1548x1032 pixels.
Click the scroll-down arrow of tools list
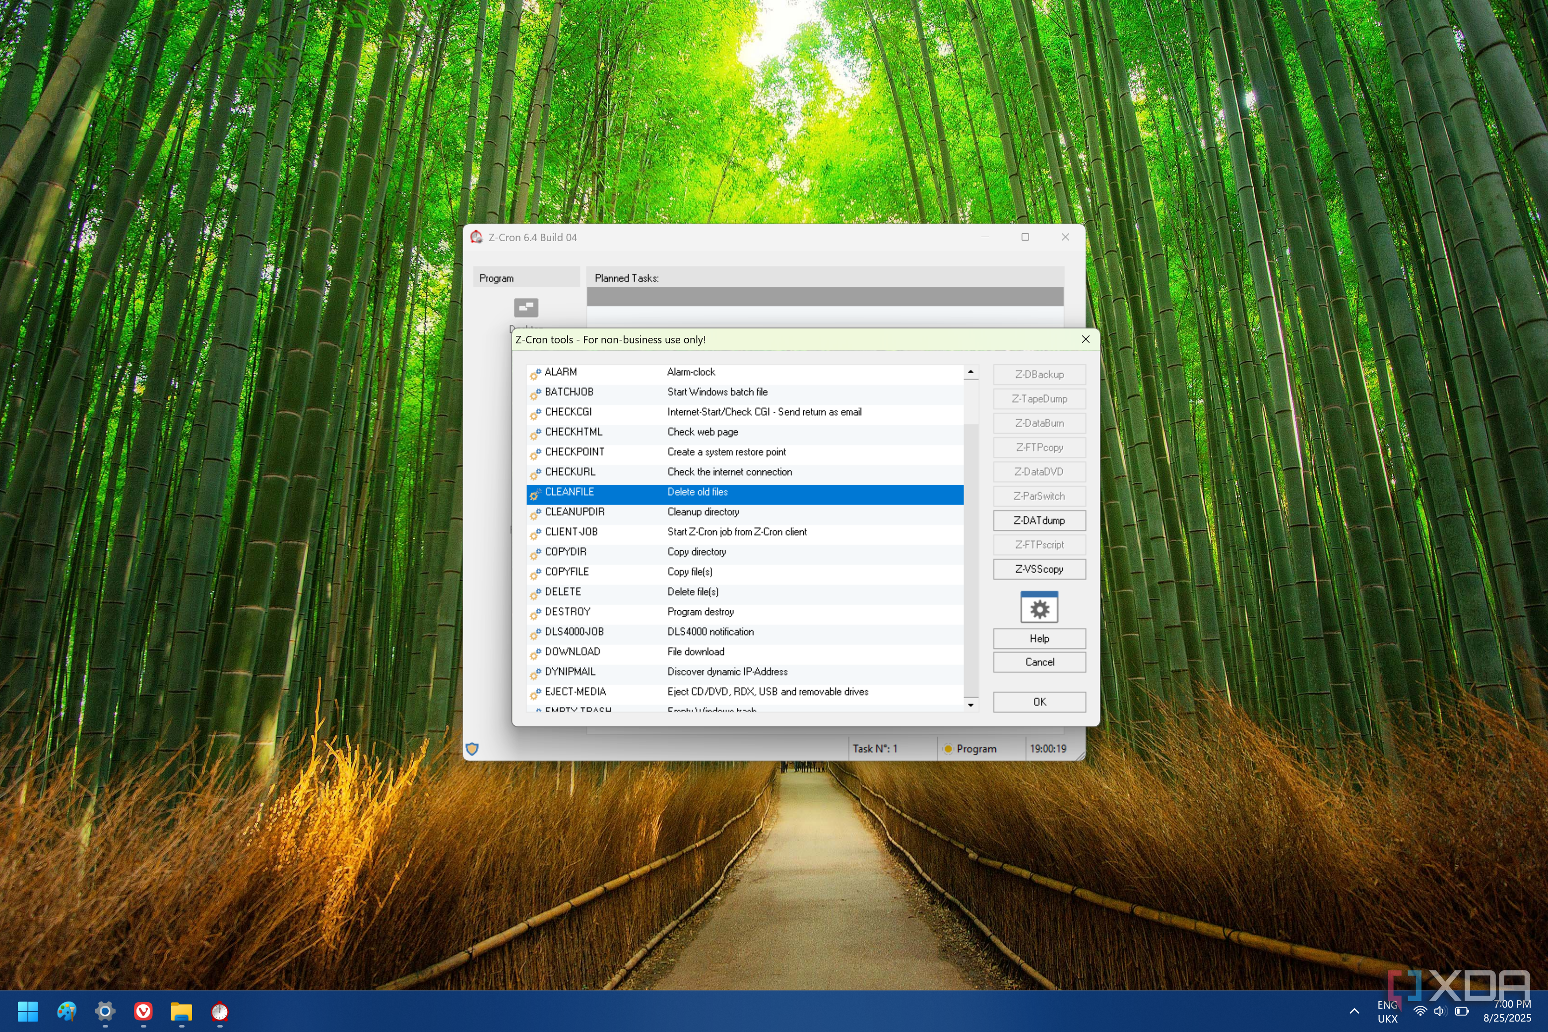click(x=971, y=705)
